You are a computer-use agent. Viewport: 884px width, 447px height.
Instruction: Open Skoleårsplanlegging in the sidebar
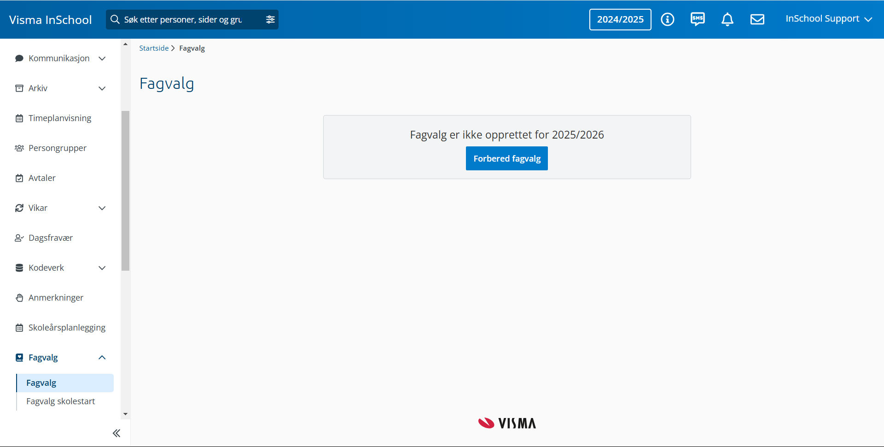point(67,328)
